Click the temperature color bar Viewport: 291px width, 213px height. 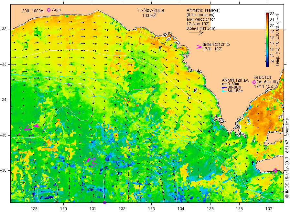267,40
